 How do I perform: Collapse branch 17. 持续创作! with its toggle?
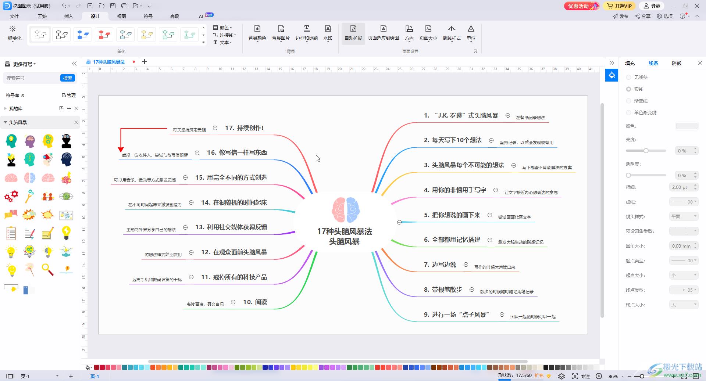click(215, 128)
